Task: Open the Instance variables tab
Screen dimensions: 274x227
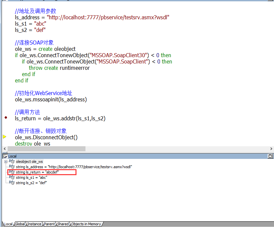Action: [x=34, y=224]
